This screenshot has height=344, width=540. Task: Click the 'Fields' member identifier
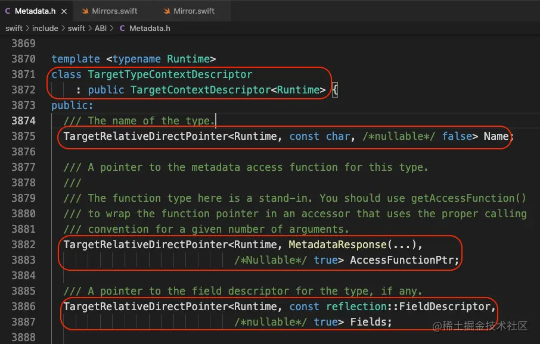pos(368,322)
